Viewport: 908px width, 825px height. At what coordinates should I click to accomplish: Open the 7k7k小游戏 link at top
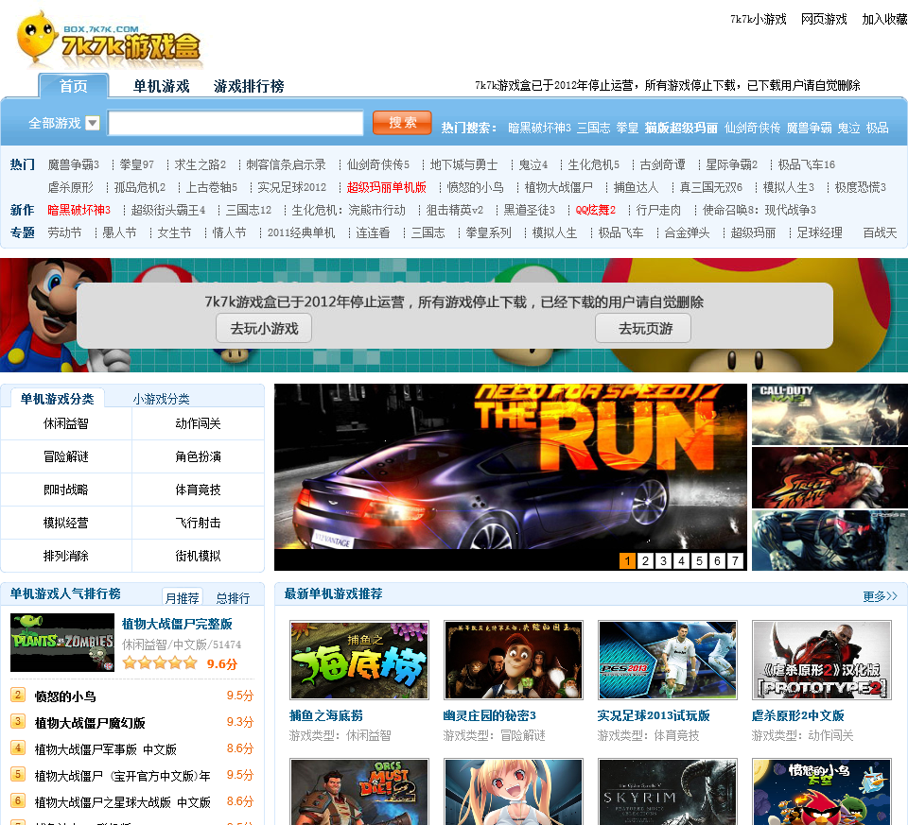759,19
